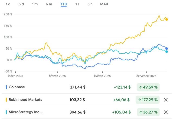The width and height of the screenshot is (176, 121).
Task: Click blue Coinbase endpoint dot on chart
Action: (x=167, y=49)
